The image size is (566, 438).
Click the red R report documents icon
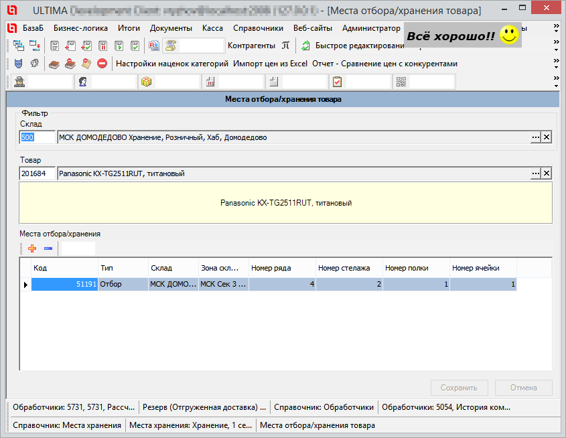pos(154,46)
